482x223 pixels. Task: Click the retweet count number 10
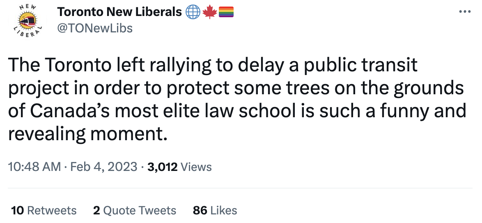[17, 210]
